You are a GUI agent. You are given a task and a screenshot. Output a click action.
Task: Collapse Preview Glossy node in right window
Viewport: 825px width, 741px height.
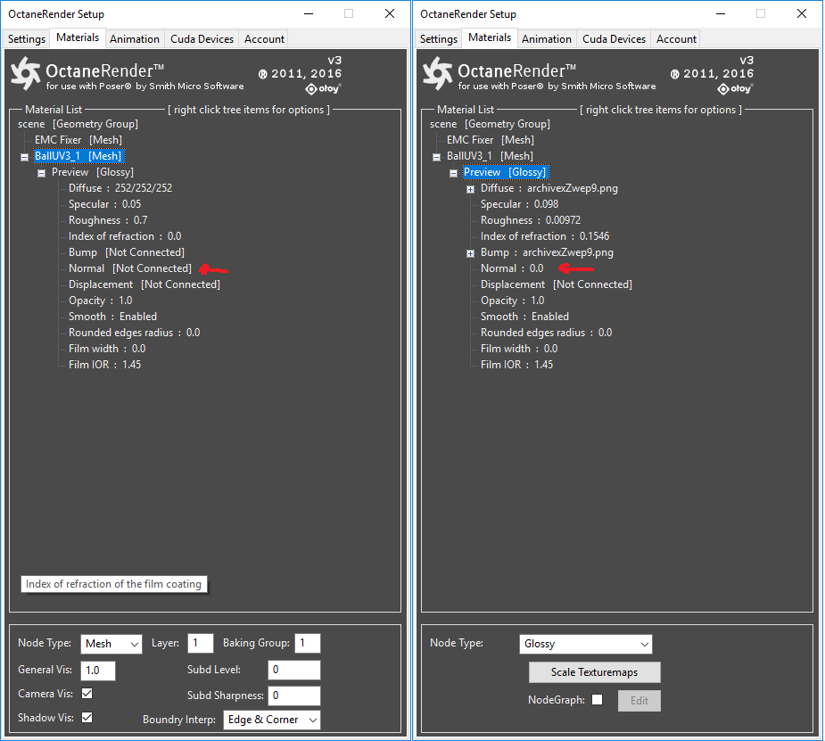coord(453,173)
